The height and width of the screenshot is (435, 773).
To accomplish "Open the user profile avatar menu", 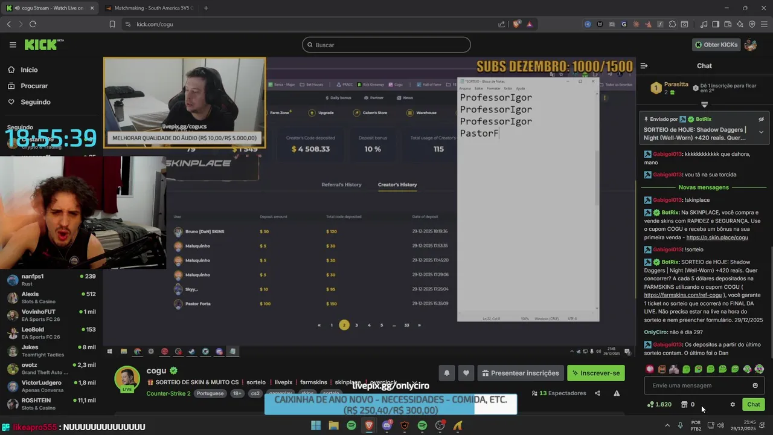I will 751,45.
